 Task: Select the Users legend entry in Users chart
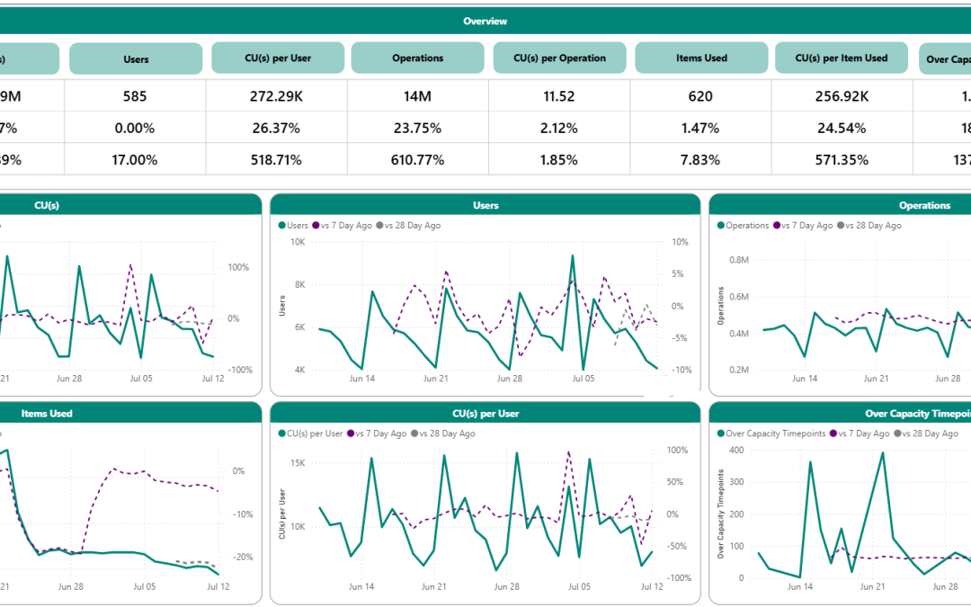(293, 226)
